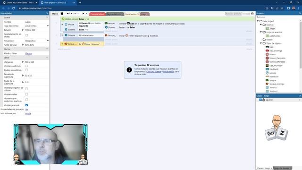302x170 pixels.
Task: Click the Save project icon
Action: (62, 14)
